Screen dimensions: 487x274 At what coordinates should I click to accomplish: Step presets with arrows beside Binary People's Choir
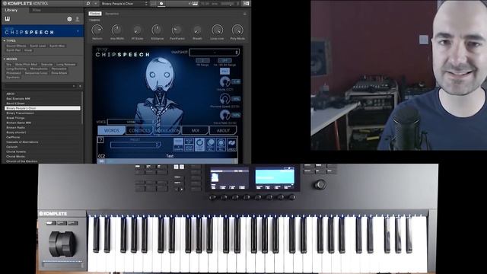pyautogui.click(x=146, y=4)
